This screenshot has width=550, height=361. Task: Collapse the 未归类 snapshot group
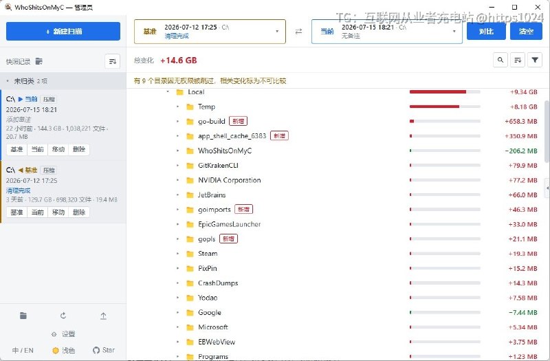click(x=8, y=81)
